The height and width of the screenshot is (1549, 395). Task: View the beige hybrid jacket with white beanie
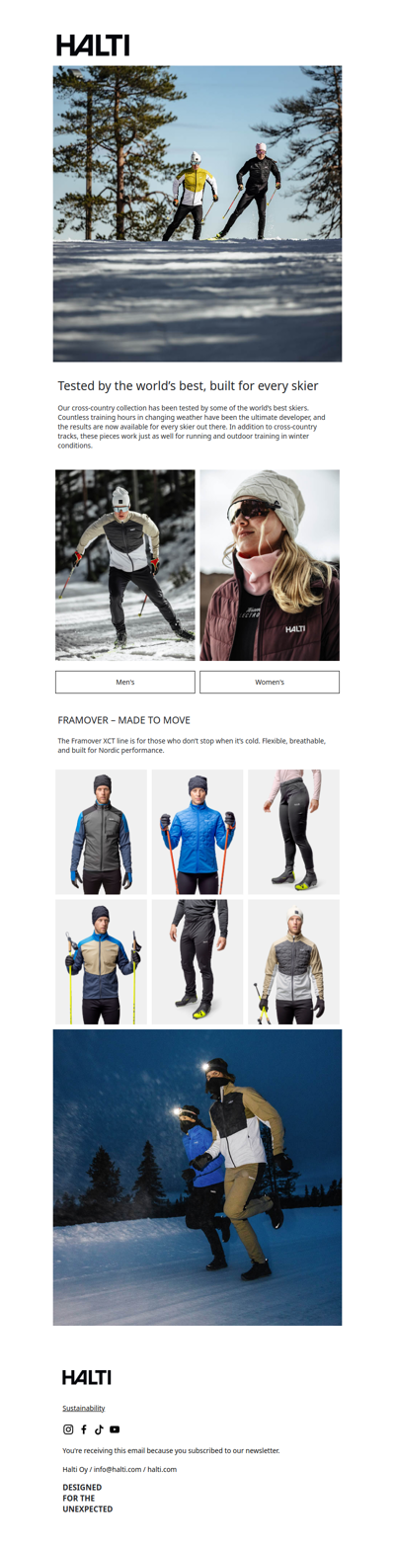(x=293, y=961)
